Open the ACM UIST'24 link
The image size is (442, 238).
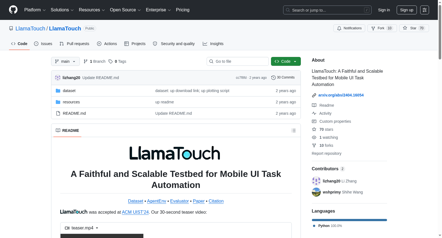[135, 212]
